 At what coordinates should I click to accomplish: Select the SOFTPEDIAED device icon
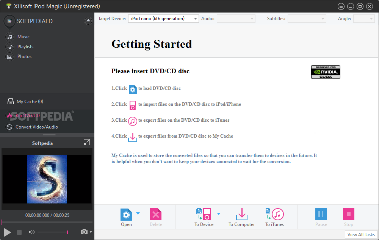9,21
